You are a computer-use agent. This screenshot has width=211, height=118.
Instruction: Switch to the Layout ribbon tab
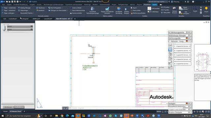(155, 5)
